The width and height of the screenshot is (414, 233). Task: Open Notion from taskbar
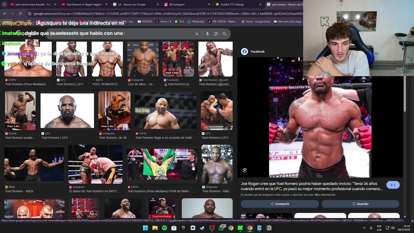click(x=269, y=228)
